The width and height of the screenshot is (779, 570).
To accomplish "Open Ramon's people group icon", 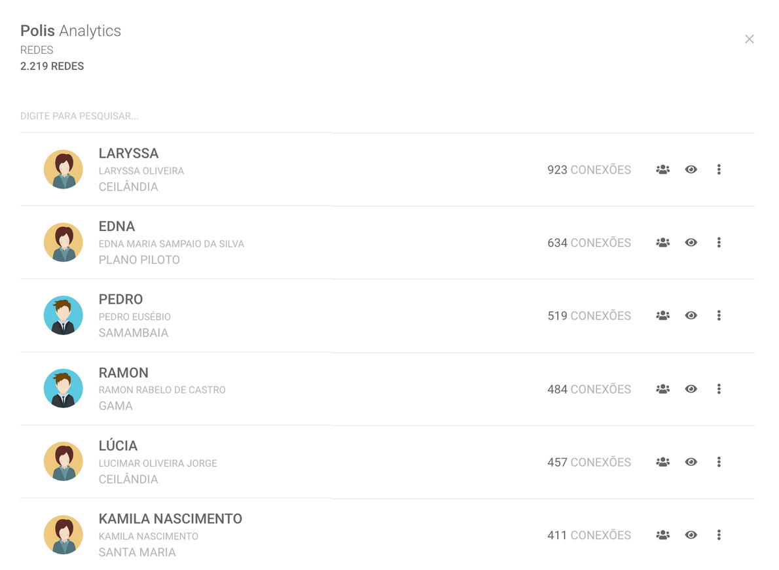I will pyautogui.click(x=662, y=389).
